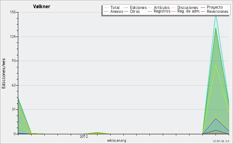Viewport: 233px width, 144px height.
Task: Click the 31 y-axis label
Action: pyautogui.click(x=14, y=109)
